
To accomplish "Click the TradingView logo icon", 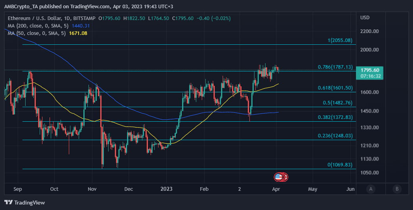I will click(x=8, y=203).
